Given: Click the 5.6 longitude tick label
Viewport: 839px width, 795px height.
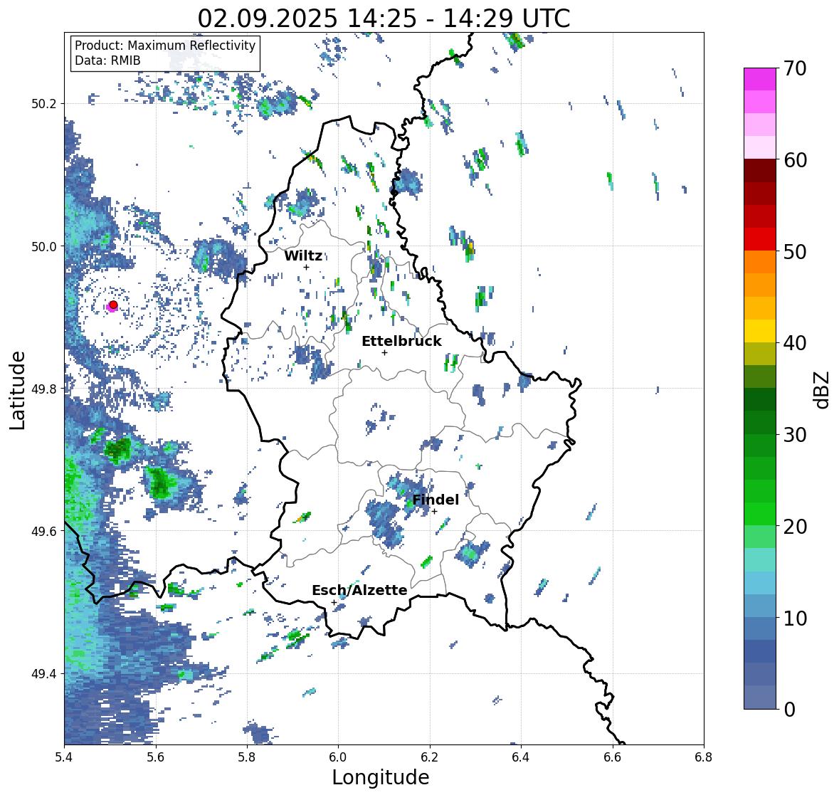Looking at the screenshot, I should tap(156, 757).
